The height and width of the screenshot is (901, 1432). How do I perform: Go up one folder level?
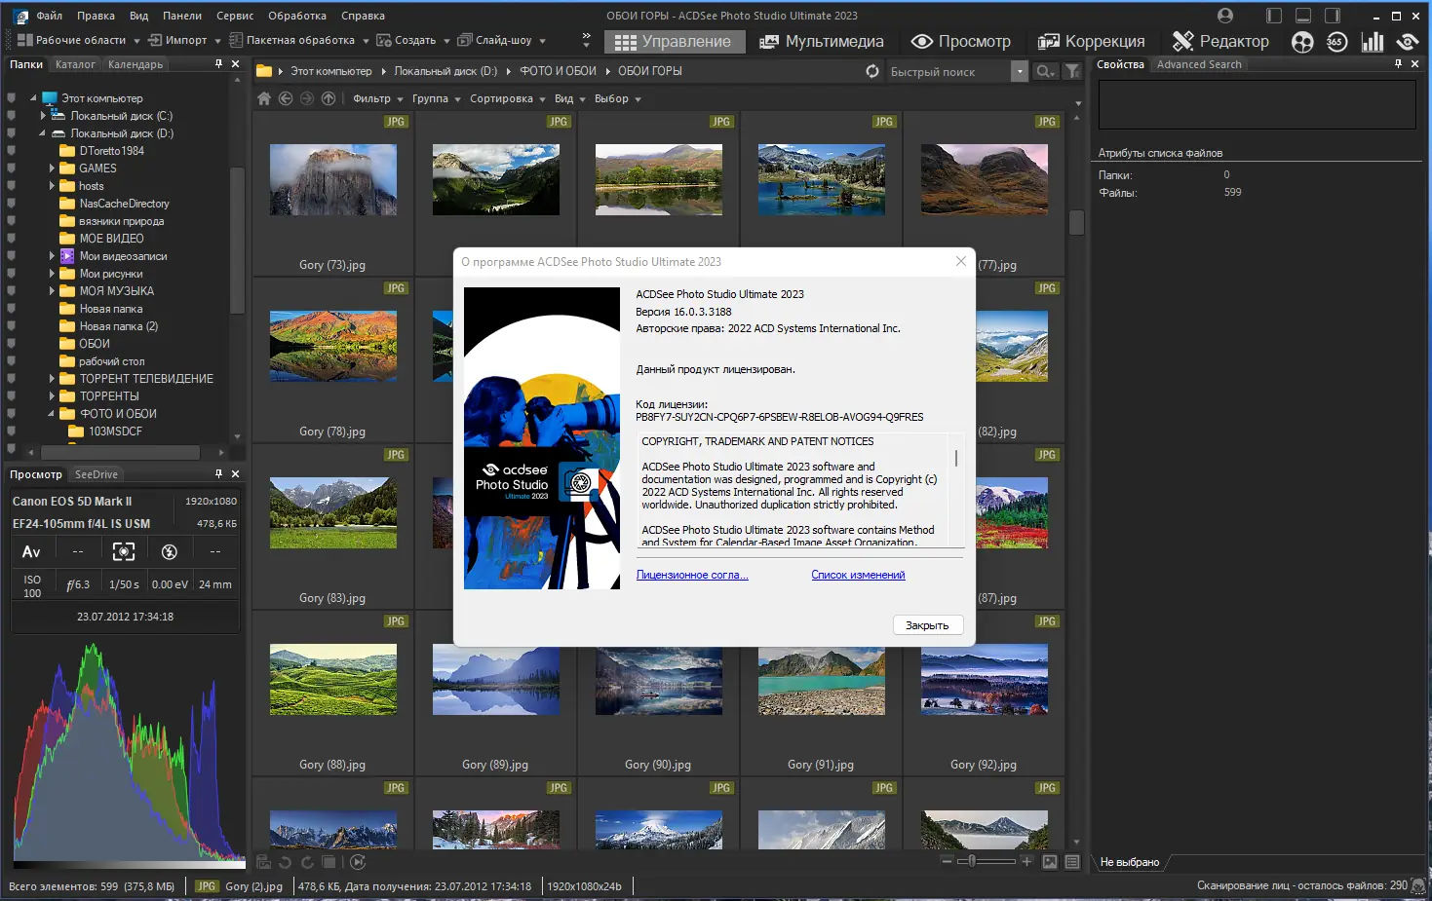click(329, 98)
